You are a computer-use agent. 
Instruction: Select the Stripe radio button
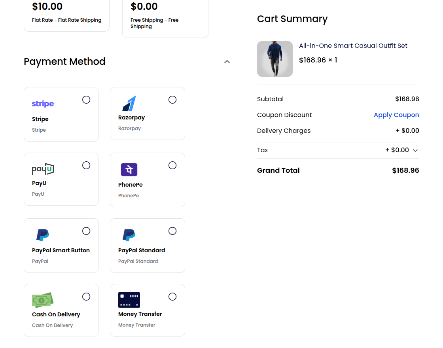86,100
